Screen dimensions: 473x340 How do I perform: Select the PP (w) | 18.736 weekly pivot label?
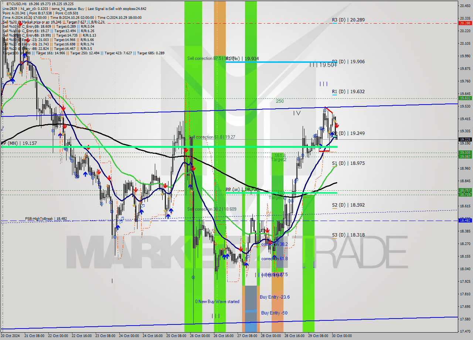click(x=242, y=190)
